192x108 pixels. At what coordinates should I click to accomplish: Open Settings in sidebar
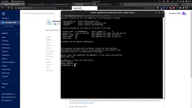[x=5, y=84]
